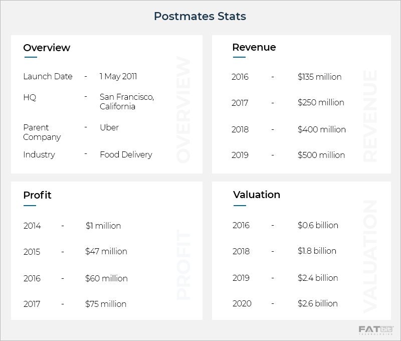This screenshot has width=401, height=341.
Task: Select the $47 million profit figure
Action: [x=106, y=252]
